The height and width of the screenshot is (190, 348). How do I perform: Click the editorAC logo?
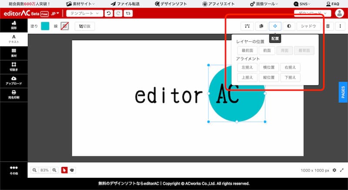[x=17, y=14]
